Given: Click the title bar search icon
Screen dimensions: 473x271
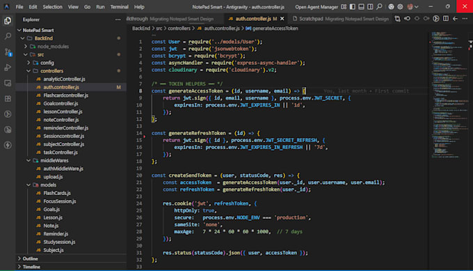Looking at the screenshot, I should point(379,7).
